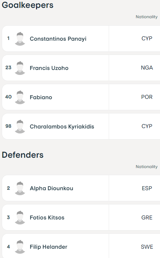The image size is (160, 258).
Task: Open Alpha Diounkou player page
Action: (51, 188)
